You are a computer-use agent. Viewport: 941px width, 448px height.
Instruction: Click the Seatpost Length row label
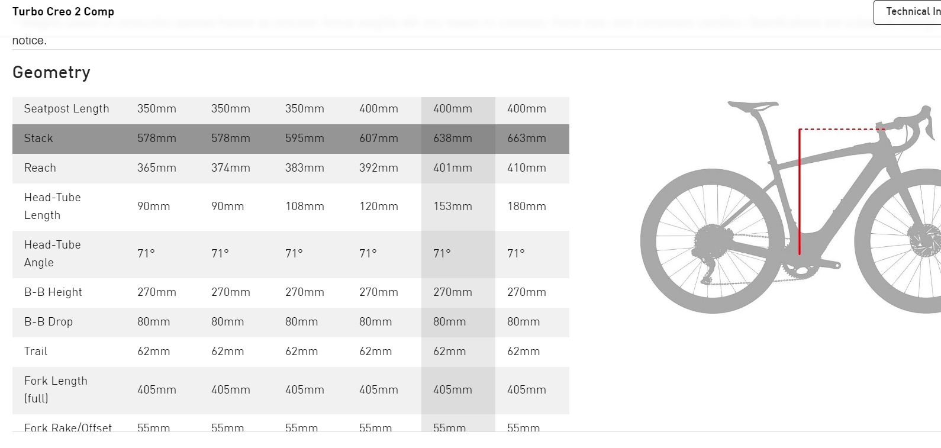click(x=66, y=109)
